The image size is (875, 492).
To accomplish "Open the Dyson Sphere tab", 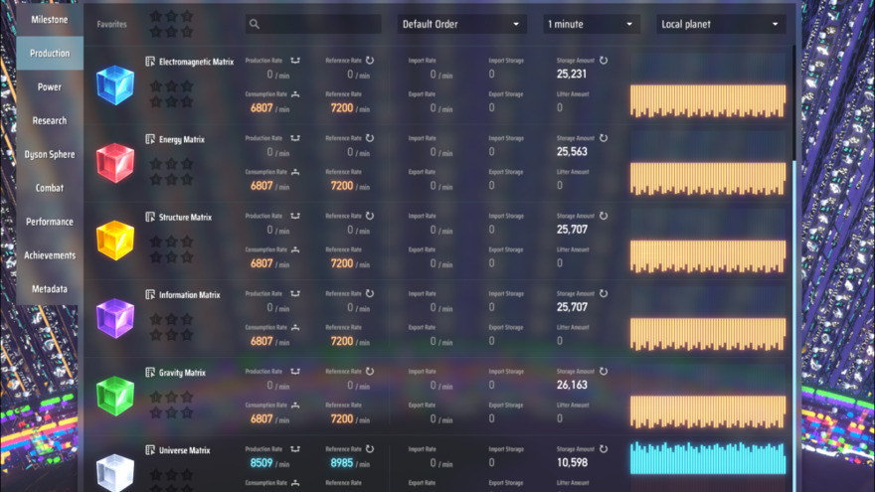I will [x=50, y=155].
